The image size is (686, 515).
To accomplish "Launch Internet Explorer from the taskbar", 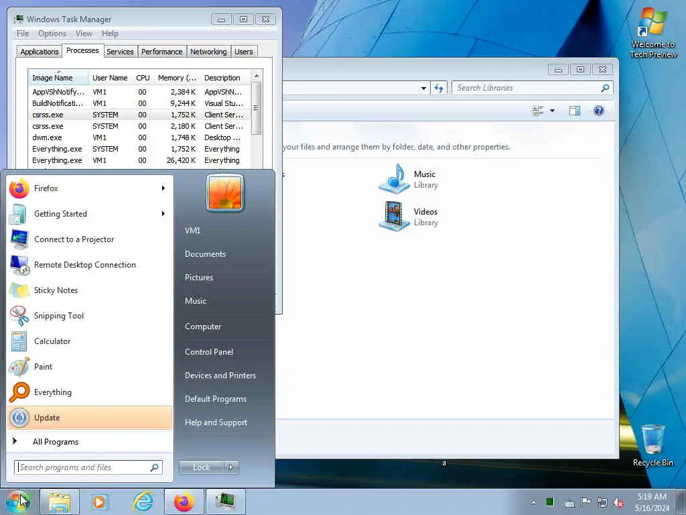I will click(x=143, y=502).
